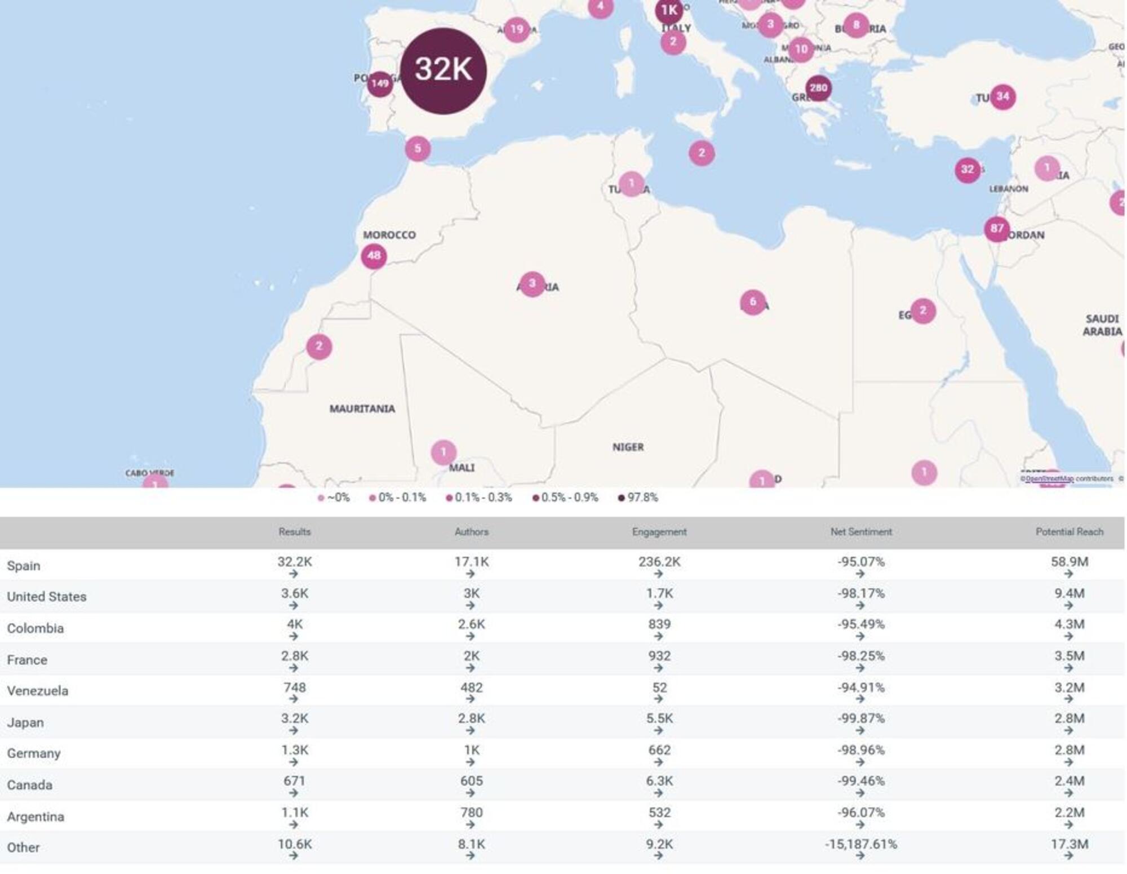Sort table by Engagement column header
The height and width of the screenshot is (874, 1127).
point(659,532)
